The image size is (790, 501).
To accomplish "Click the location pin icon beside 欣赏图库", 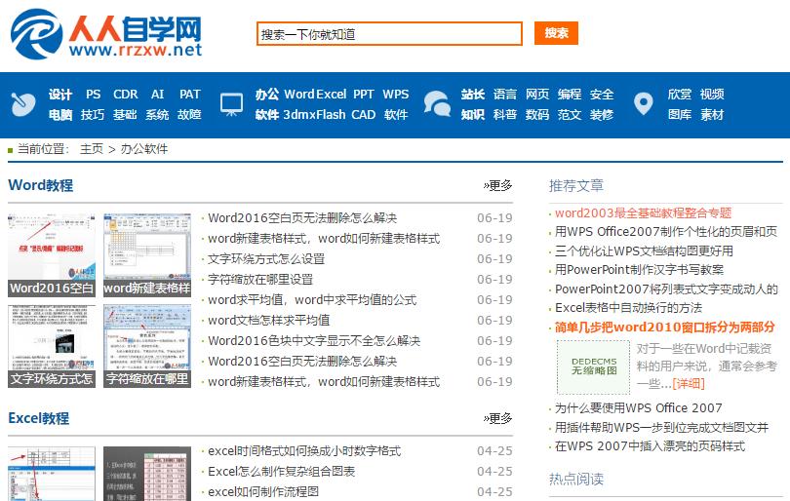I will 644,104.
